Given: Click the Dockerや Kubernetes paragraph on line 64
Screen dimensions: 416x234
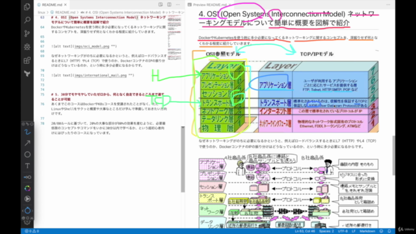Looking at the screenshot, I should (109, 29).
